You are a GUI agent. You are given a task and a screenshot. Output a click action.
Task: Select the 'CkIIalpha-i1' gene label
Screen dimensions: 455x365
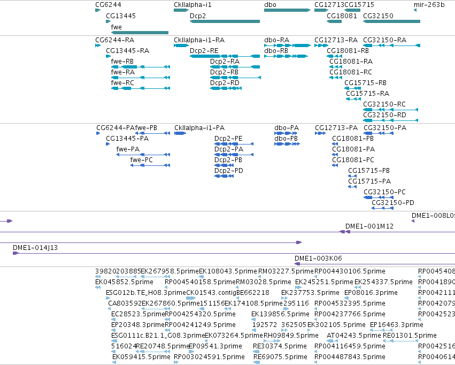point(192,5)
